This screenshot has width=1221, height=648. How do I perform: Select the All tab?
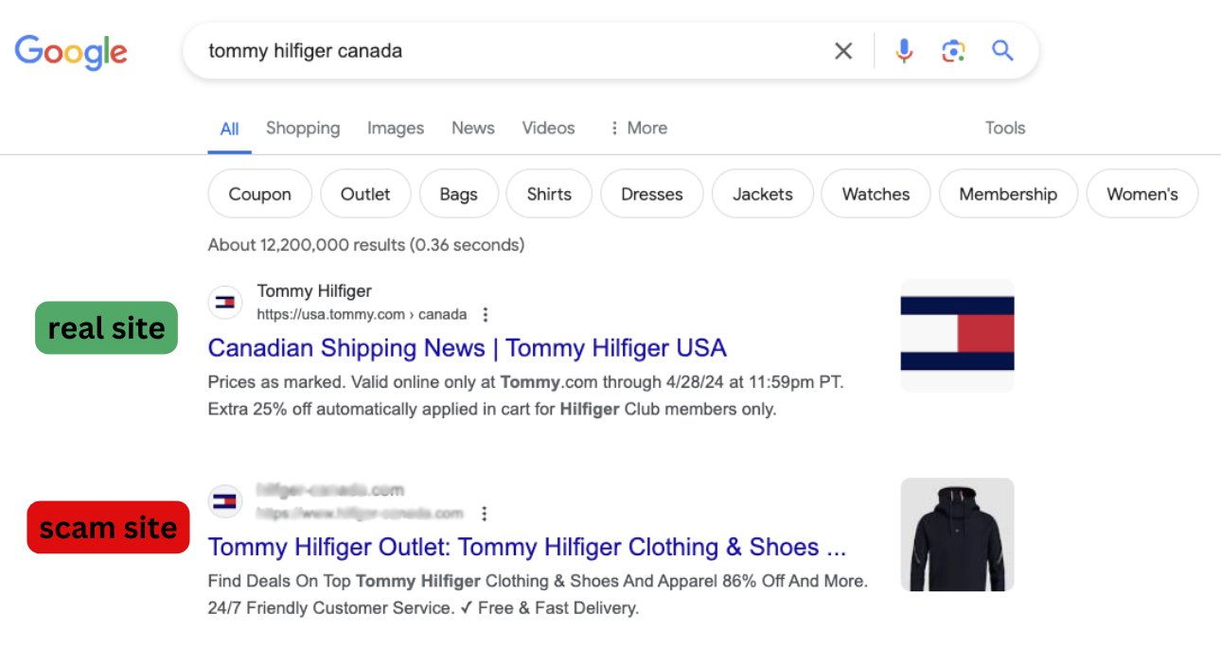click(x=229, y=129)
